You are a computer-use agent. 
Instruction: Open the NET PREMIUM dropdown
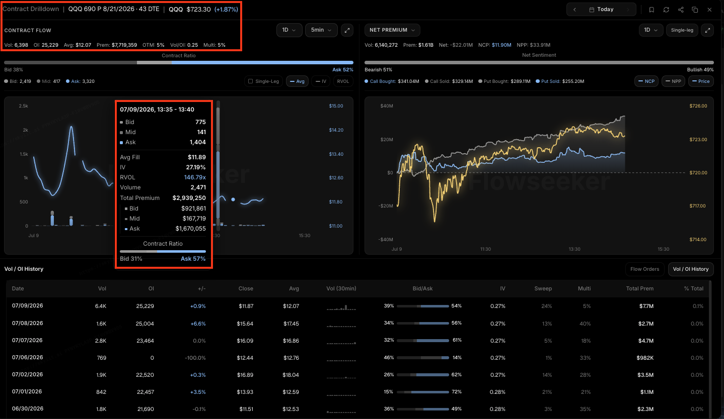point(393,30)
